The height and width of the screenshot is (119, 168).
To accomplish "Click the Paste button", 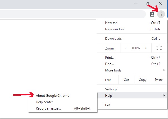I will click(159, 80).
